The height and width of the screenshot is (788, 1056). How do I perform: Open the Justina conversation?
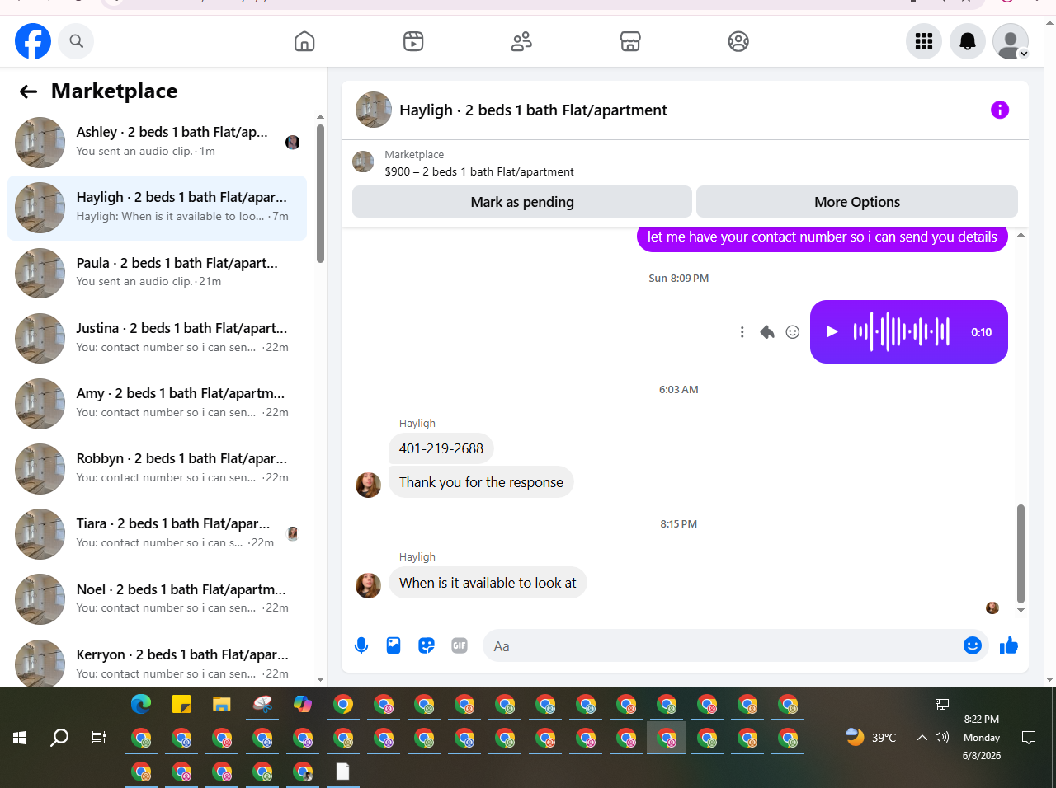coord(157,338)
